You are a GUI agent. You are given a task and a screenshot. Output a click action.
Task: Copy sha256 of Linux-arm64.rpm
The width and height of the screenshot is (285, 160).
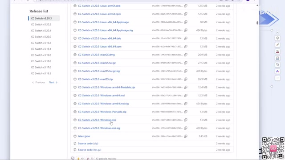click(x=186, y=14)
